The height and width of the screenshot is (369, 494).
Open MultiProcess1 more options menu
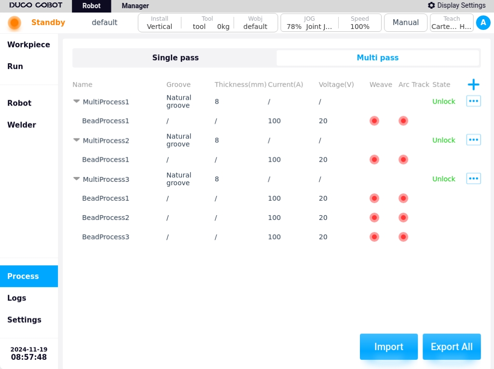[x=473, y=101]
